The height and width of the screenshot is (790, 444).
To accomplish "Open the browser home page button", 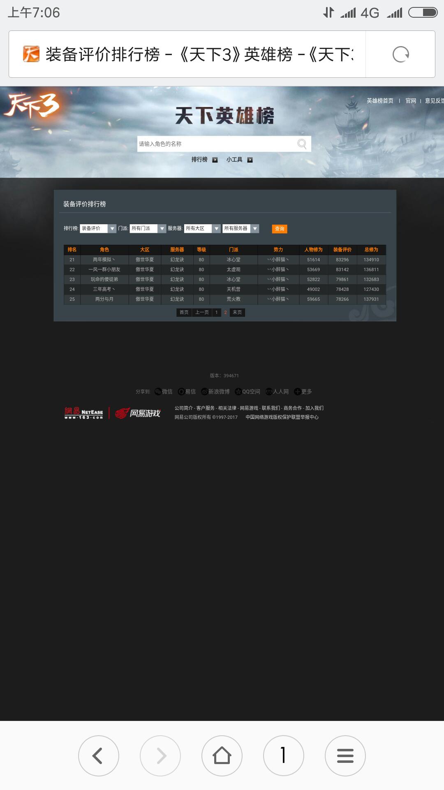I will (222, 756).
